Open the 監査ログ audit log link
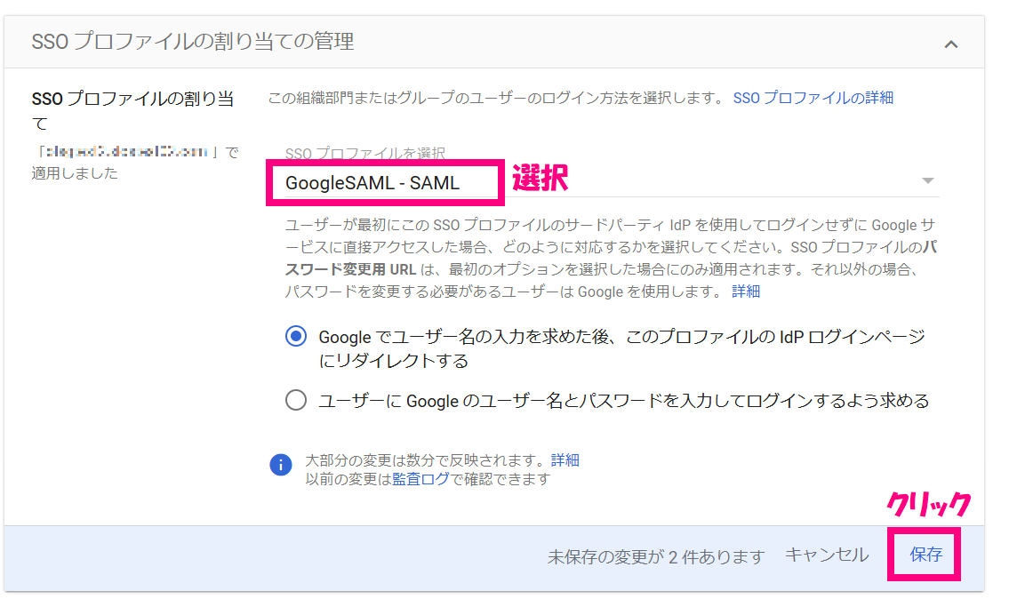1009x607 pixels. pos(420,479)
